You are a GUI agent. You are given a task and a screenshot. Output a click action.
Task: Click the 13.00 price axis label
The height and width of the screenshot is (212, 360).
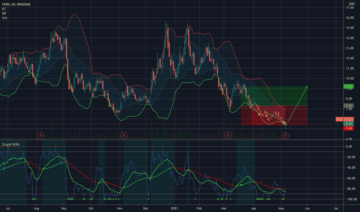pos(350,48)
